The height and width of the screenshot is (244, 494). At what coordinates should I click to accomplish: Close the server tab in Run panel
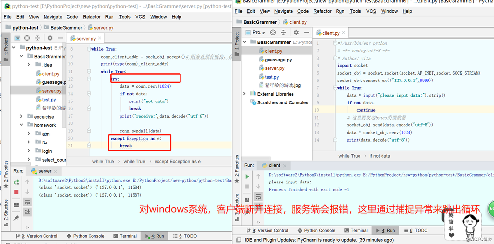(56, 171)
